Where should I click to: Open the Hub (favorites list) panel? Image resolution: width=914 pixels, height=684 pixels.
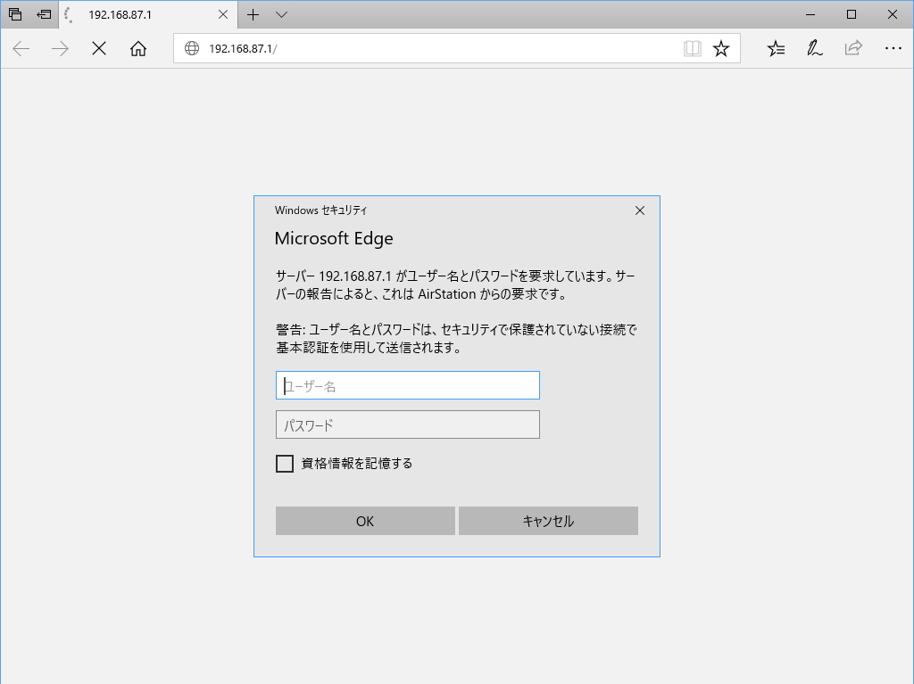coord(776,49)
